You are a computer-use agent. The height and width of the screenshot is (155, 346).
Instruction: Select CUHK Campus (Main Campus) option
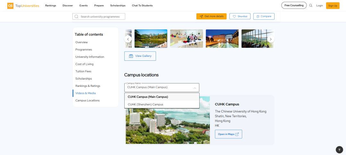162,97
